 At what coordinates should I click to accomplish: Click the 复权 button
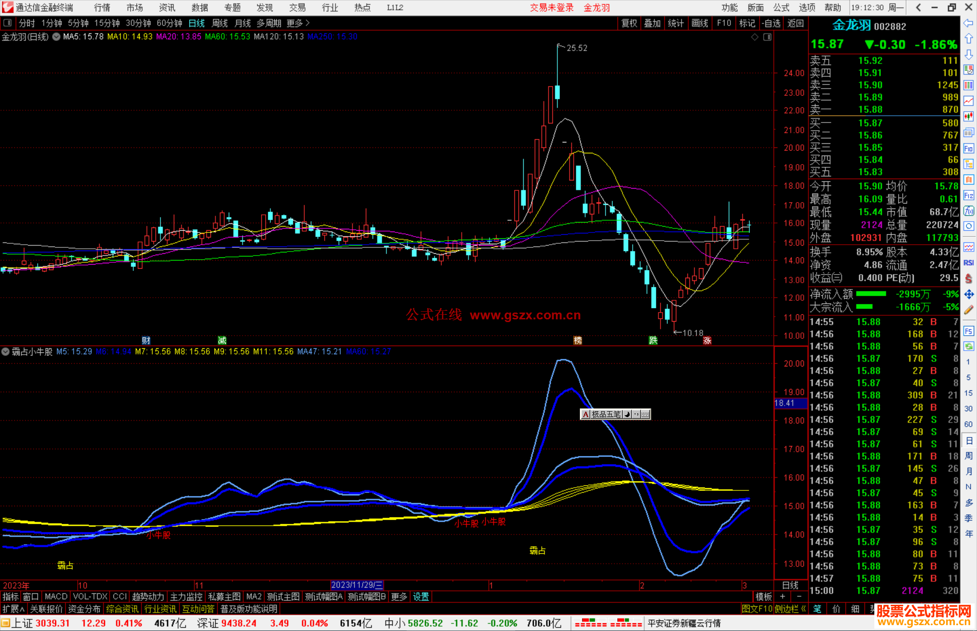[x=629, y=23]
